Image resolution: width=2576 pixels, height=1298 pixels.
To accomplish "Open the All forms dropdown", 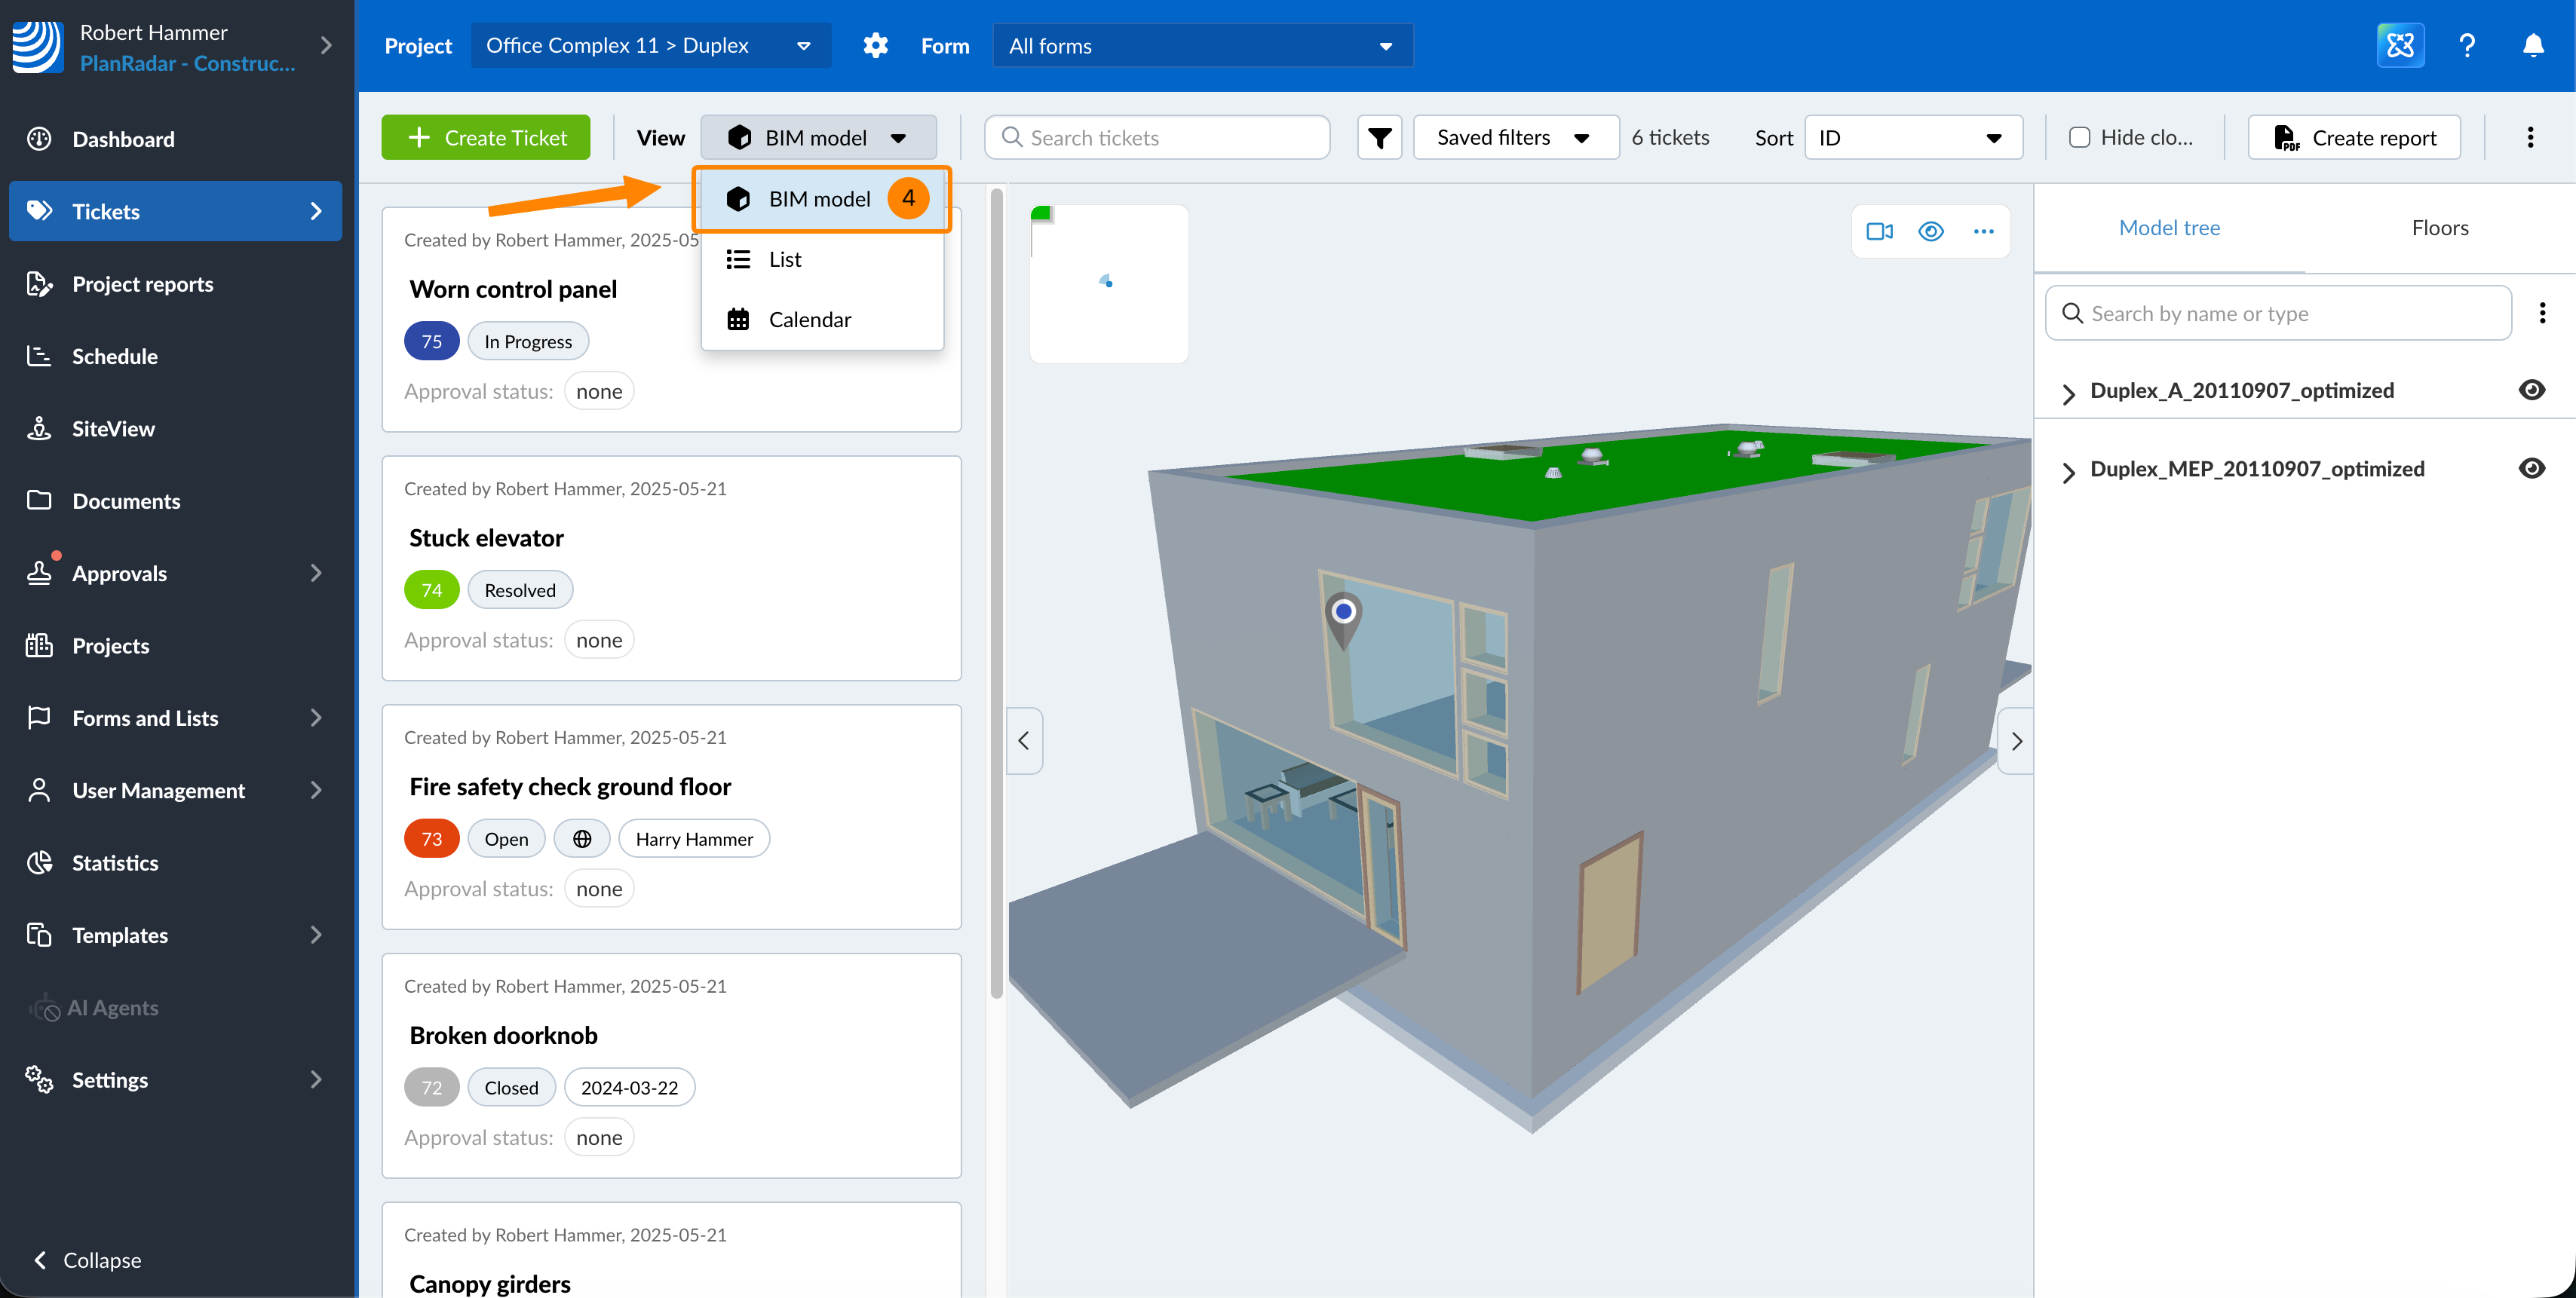I will (1202, 46).
